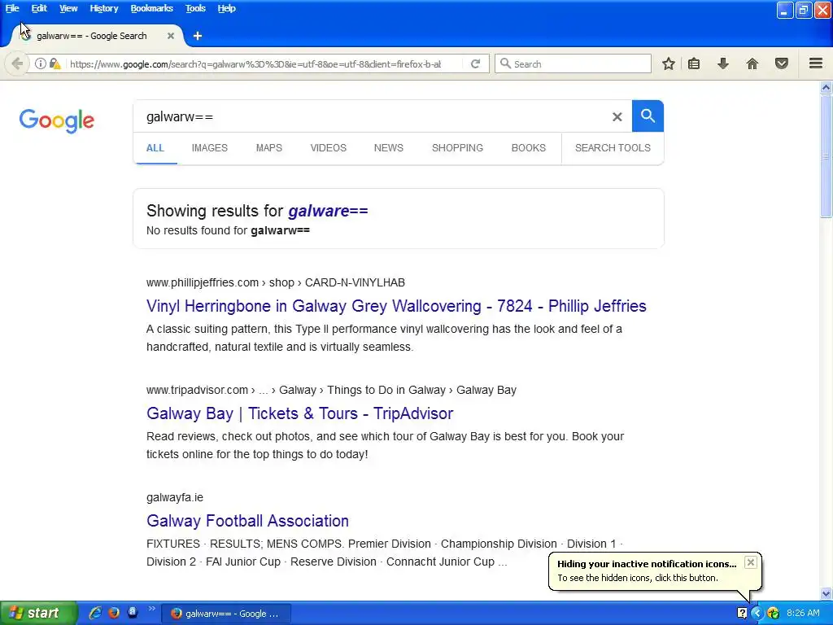Click the URL address bar

click(x=255, y=63)
